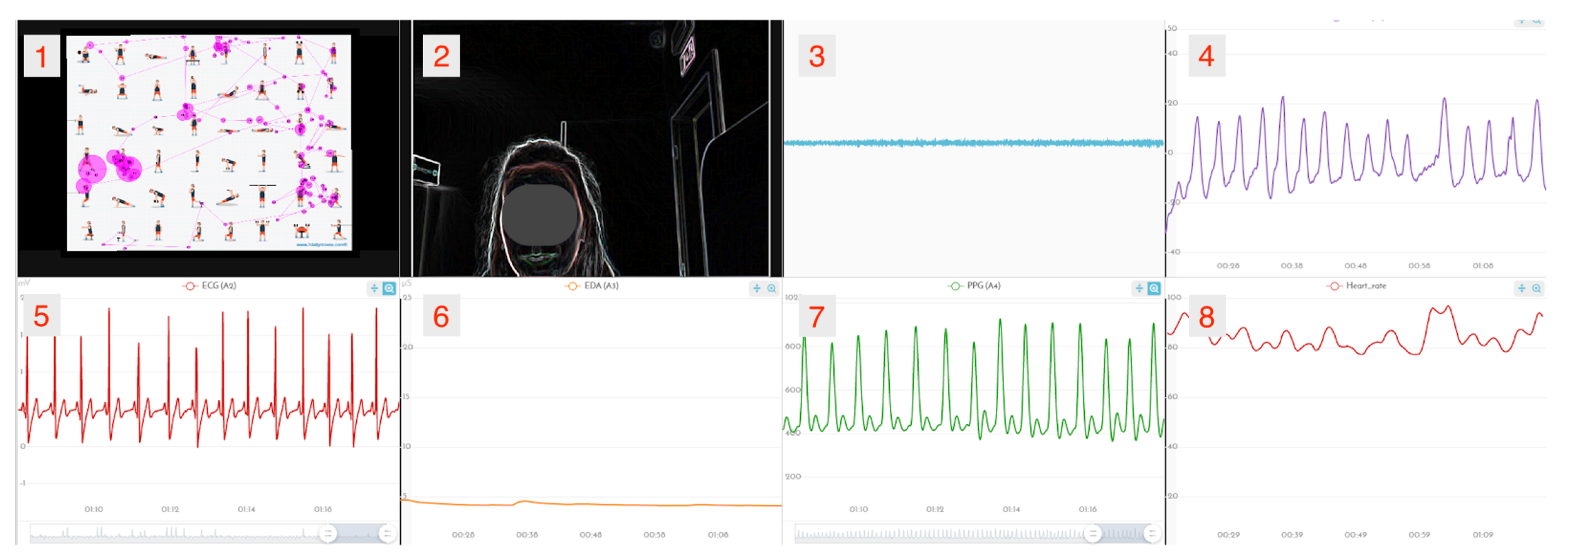1577x560 pixels.
Task: Click the split icon on EDA chart
Action: [757, 288]
